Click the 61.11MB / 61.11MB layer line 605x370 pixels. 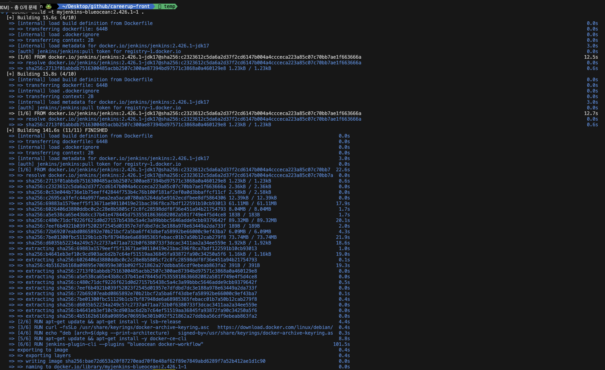(x=143, y=203)
